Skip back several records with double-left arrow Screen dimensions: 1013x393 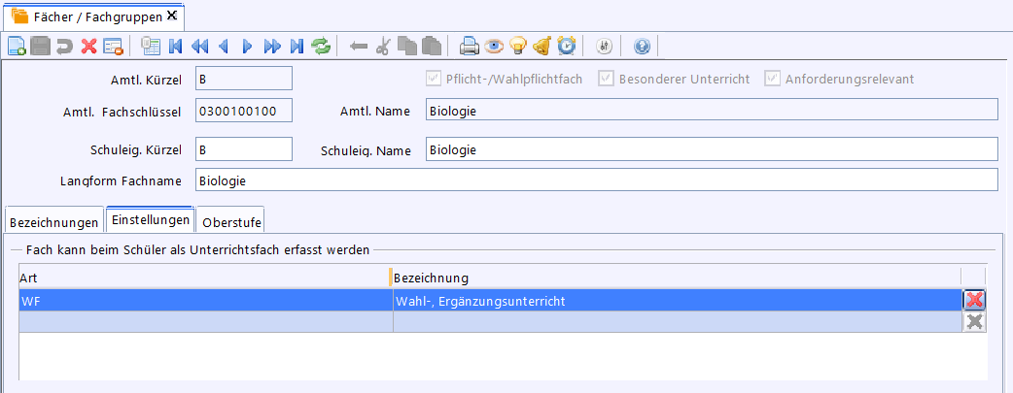click(x=199, y=46)
